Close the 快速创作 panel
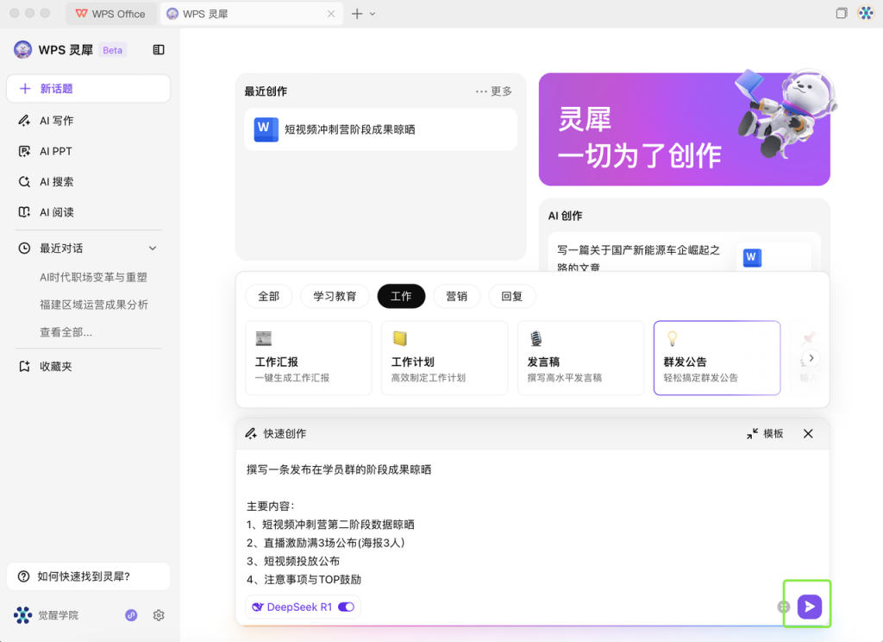The height and width of the screenshot is (642, 883). point(808,433)
